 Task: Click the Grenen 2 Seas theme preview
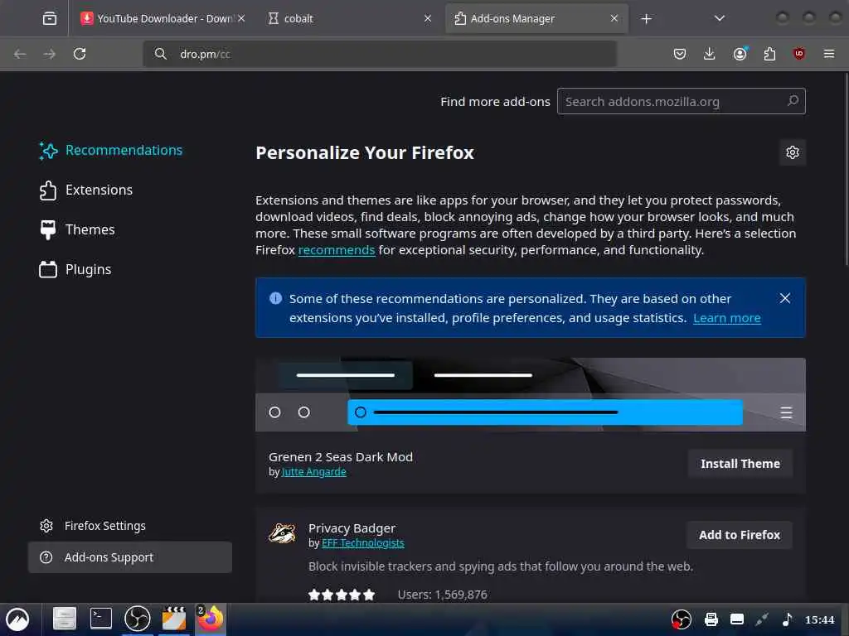530,394
